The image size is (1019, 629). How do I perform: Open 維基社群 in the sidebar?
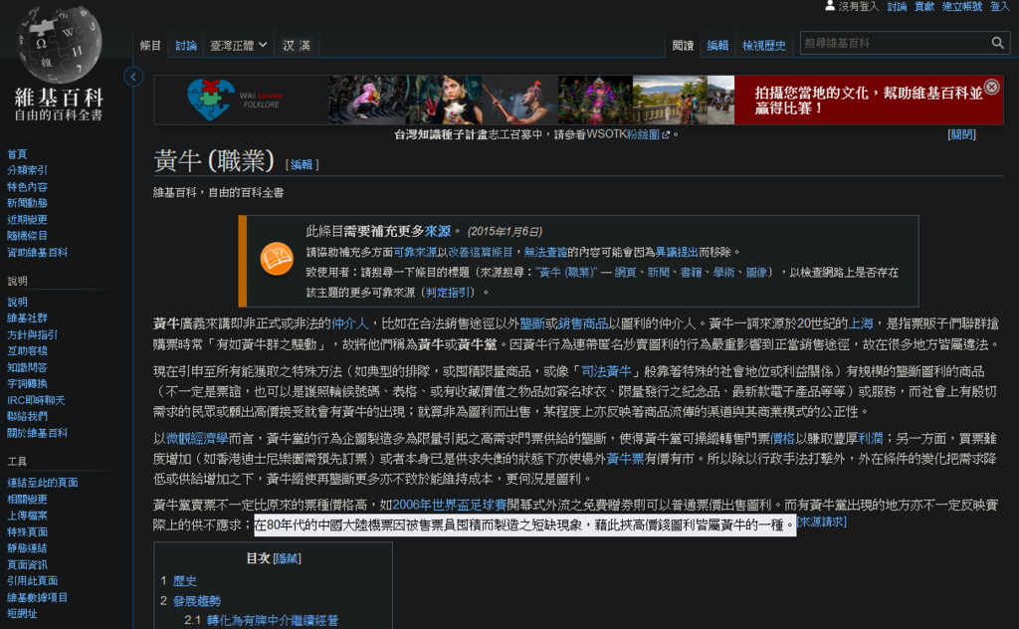click(x=27, y=317)
